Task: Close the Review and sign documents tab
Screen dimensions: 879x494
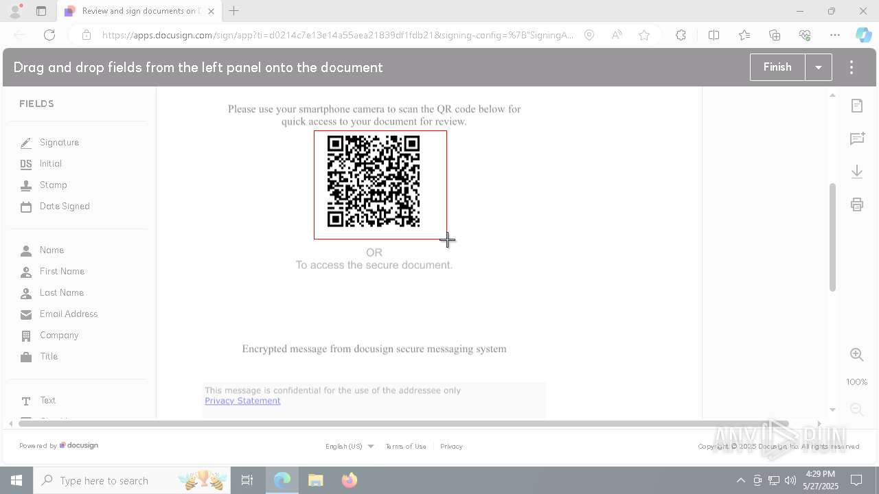Action: [x=211, y=11]
